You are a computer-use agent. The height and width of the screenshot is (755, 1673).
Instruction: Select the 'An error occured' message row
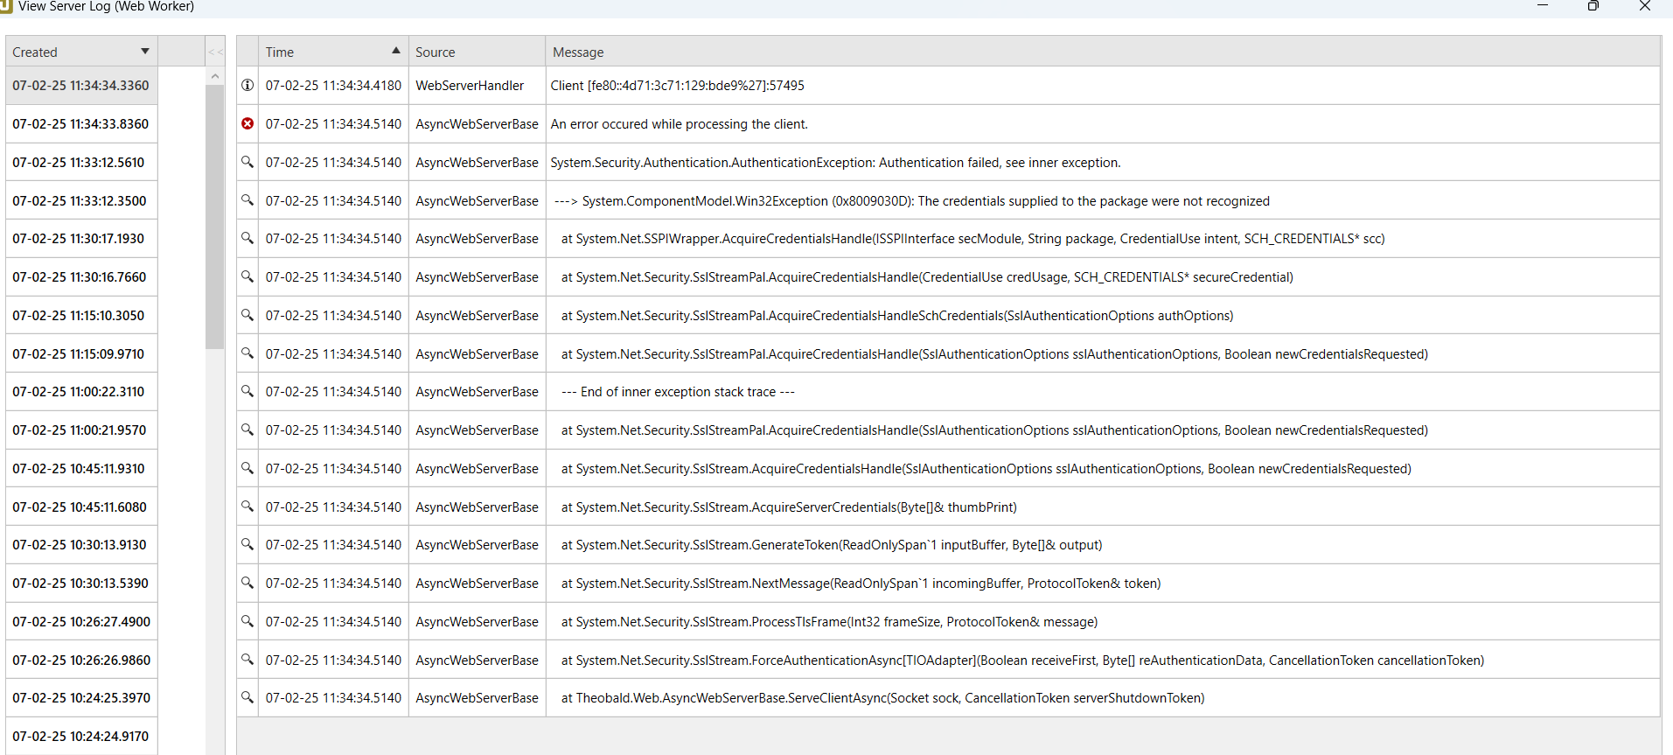[679, 124]
